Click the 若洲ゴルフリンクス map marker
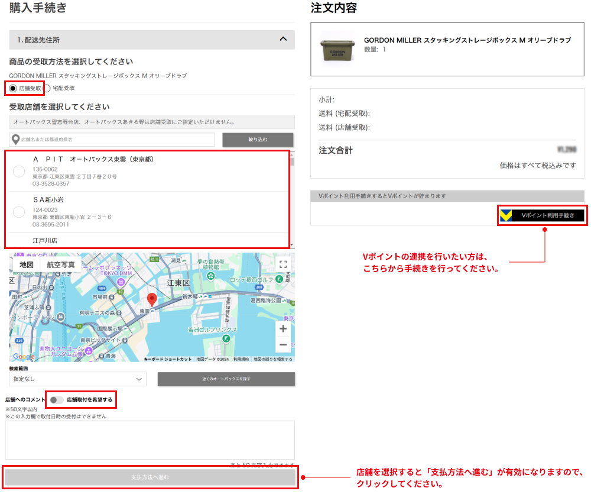This screenshot has height=494, width=591. [x=226, y=338]
